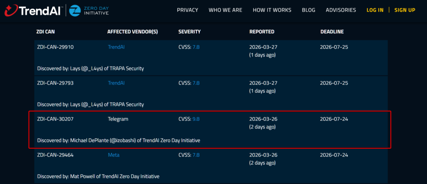
Task: Click the Deadline column header
Action: point(332,32)
